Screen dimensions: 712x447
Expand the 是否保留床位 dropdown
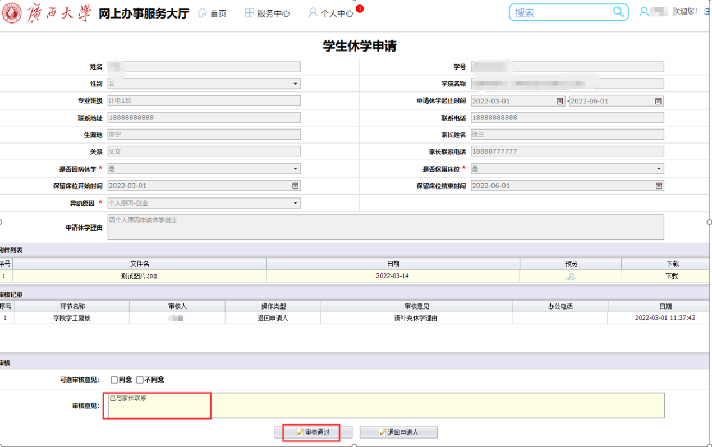coord(658,169)
